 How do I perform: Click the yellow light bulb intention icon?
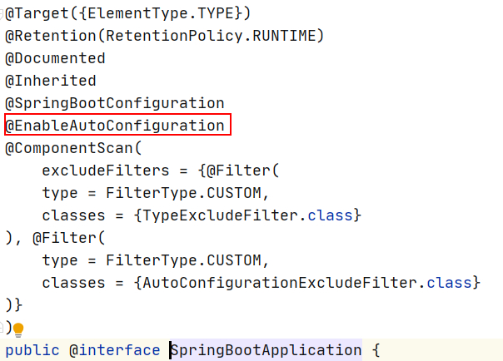point(17,329)
